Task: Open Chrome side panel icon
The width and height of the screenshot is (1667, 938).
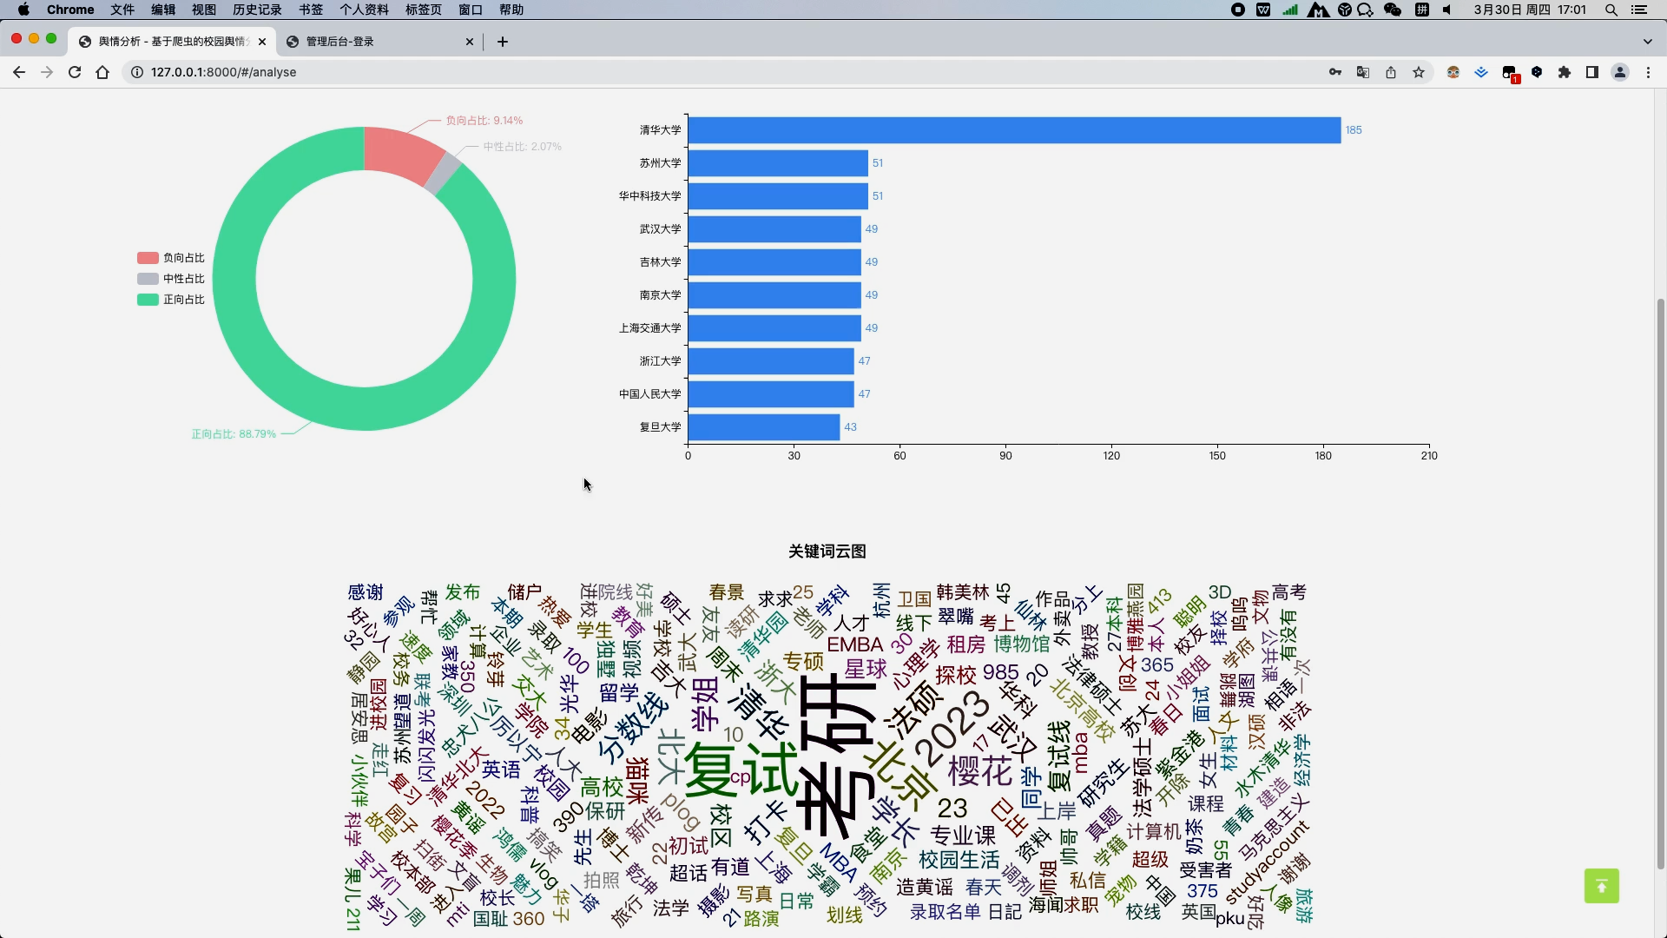Action: (x=1592, y=73)
